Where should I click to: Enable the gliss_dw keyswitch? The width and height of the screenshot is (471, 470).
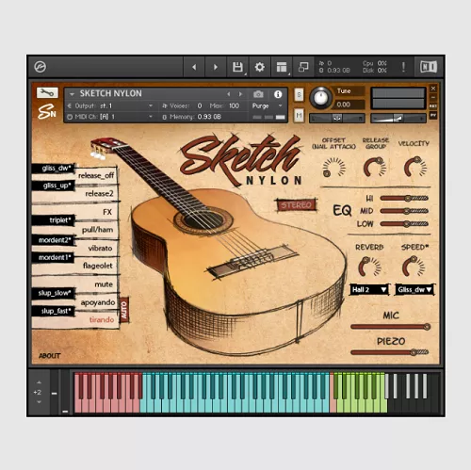coord(54,169)
